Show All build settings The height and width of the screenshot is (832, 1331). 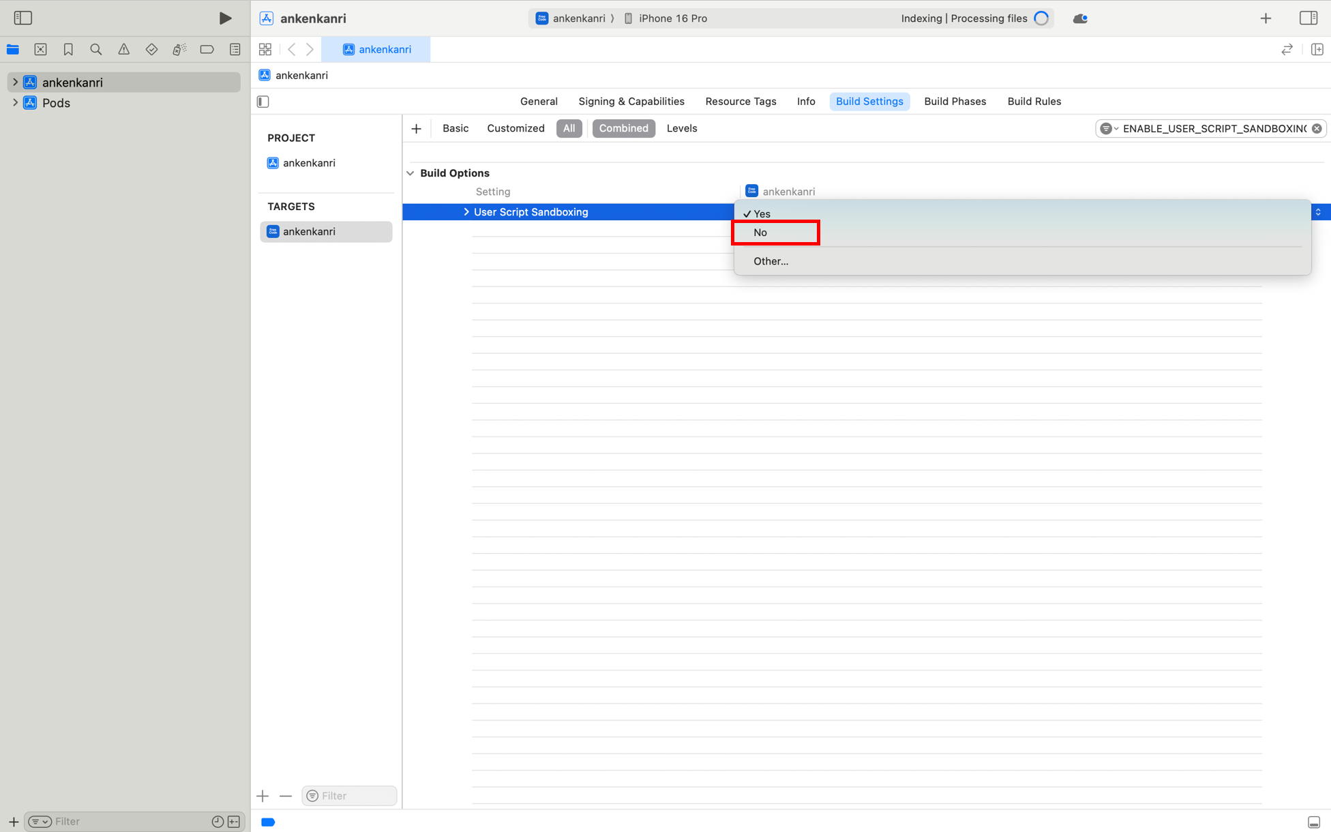click(x=569, y=128)
